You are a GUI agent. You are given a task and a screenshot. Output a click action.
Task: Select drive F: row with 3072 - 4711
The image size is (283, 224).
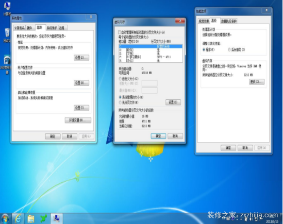pyautogui.click(x=151, y=57)
